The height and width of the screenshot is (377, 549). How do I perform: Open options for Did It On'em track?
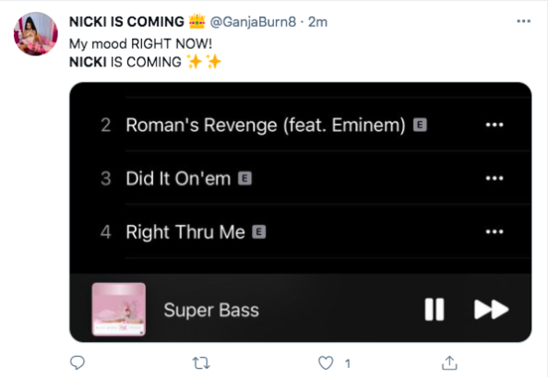(495, 178)
